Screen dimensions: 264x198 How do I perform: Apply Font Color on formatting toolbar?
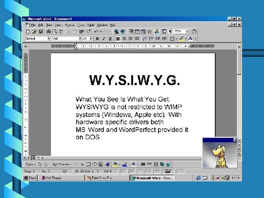pyautogui.click(x=190, y=39)
